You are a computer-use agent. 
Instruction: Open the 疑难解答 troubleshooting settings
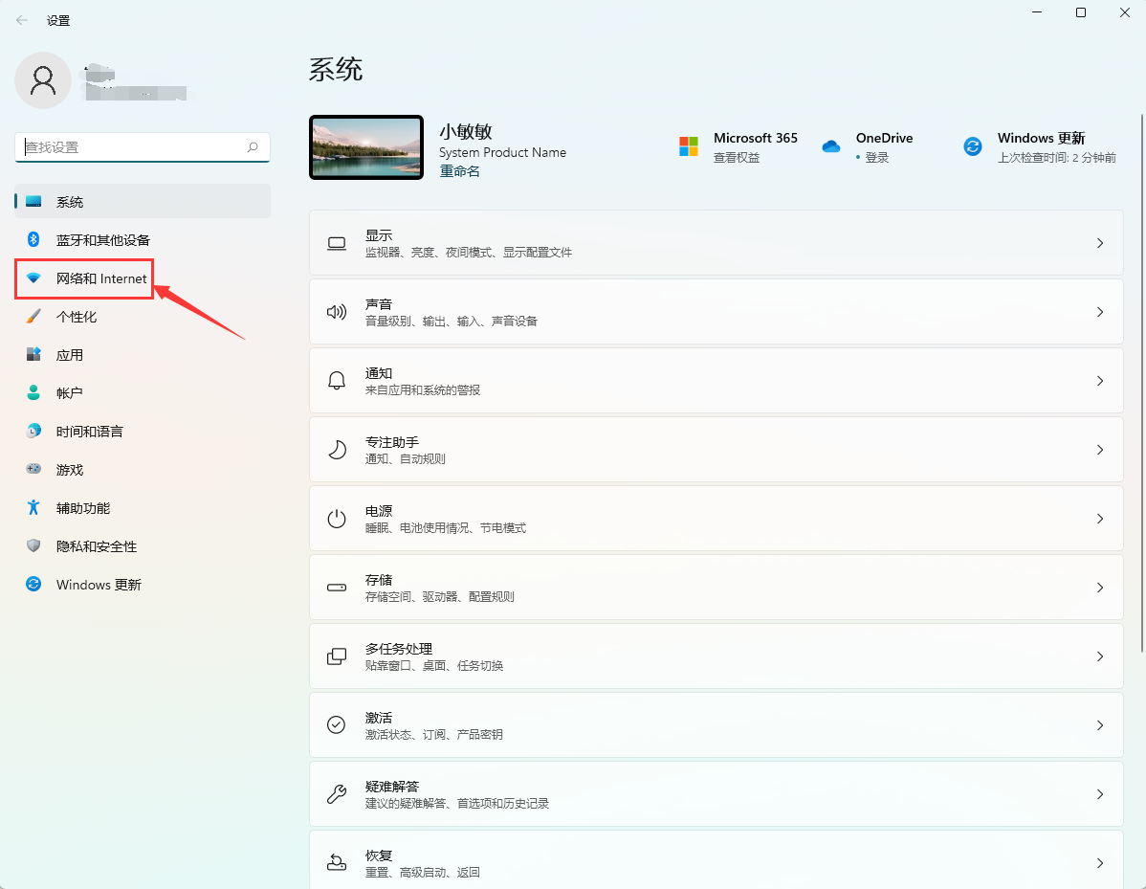coord(716,793)
